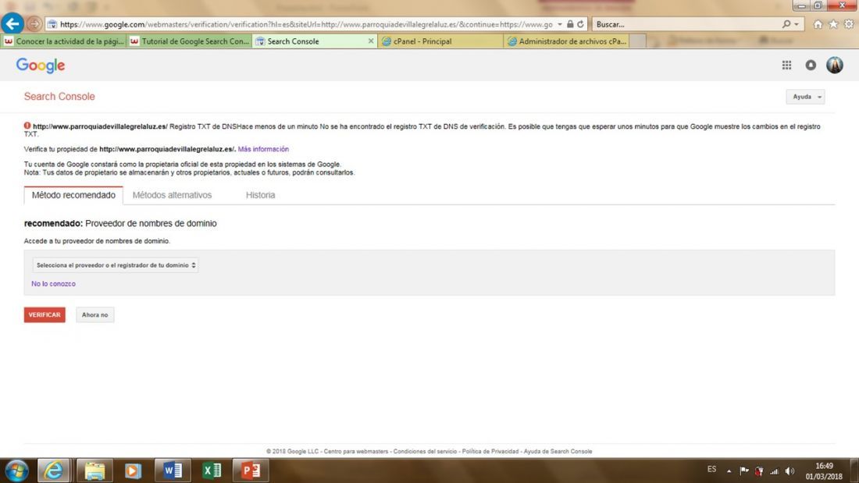
Task: Click the No lo conozco link
Action: [53, 284]
